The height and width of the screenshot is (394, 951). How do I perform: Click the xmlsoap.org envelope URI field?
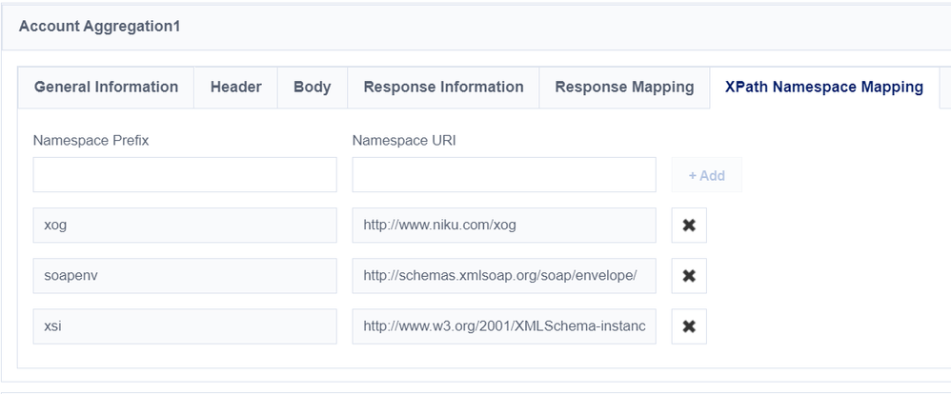(x=503, y=276)
